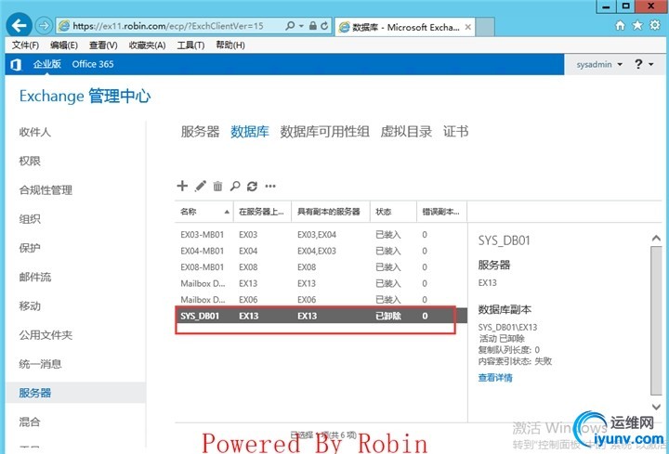Select the EX03-MB01 database row
The width and height of the screenshot is (669, 454).
(x=321, y=235)
